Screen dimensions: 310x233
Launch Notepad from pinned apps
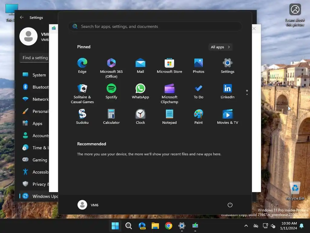coord(170,117)
